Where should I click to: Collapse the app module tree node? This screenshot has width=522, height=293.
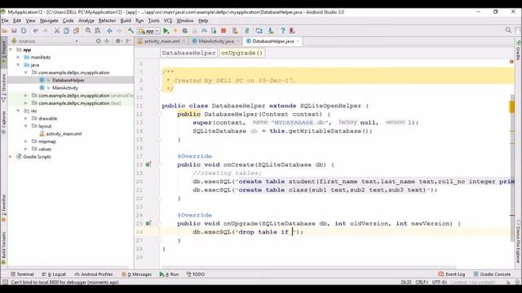point(11,50)
